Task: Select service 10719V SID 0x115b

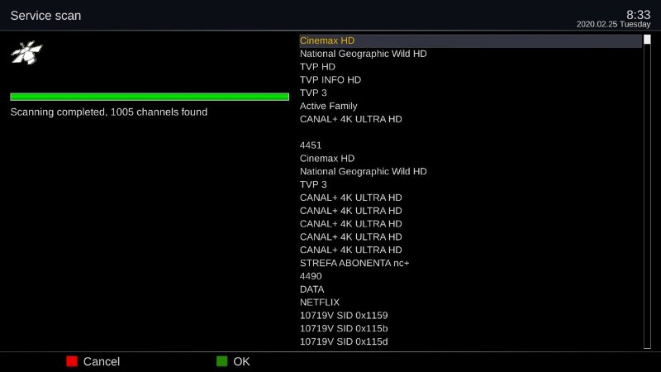Action: click(344, 328)
